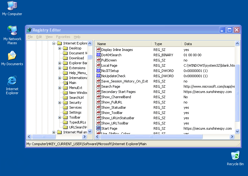248x176 pixels.
Task: Click the values pane scroll right arrow
Action: (x=232, y=136)
